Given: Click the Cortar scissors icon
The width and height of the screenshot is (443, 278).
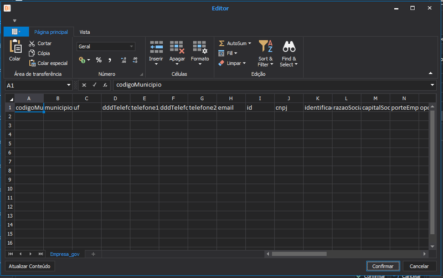Looking at the screenshot, I should click(32, 44).
